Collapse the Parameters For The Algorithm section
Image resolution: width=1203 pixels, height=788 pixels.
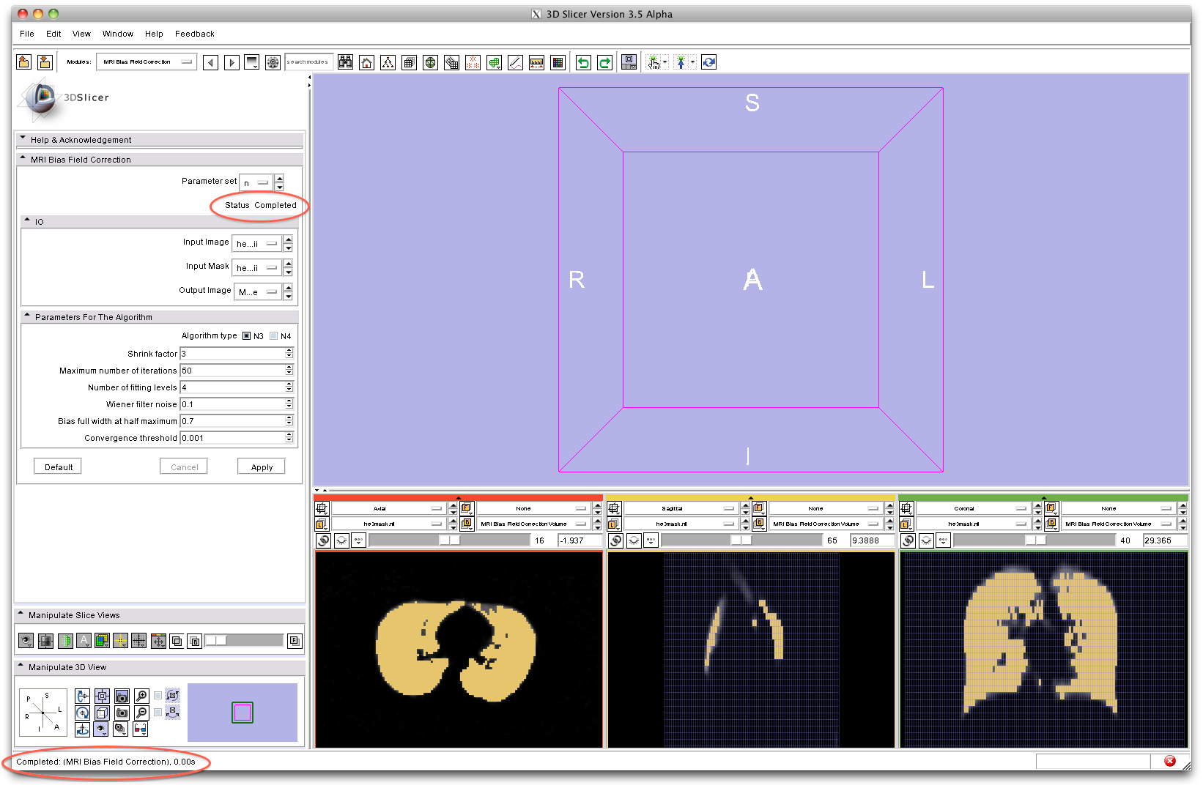(93, 317)
